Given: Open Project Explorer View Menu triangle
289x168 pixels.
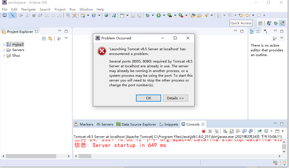Looking at the screenshot, I should click(66, 38).
